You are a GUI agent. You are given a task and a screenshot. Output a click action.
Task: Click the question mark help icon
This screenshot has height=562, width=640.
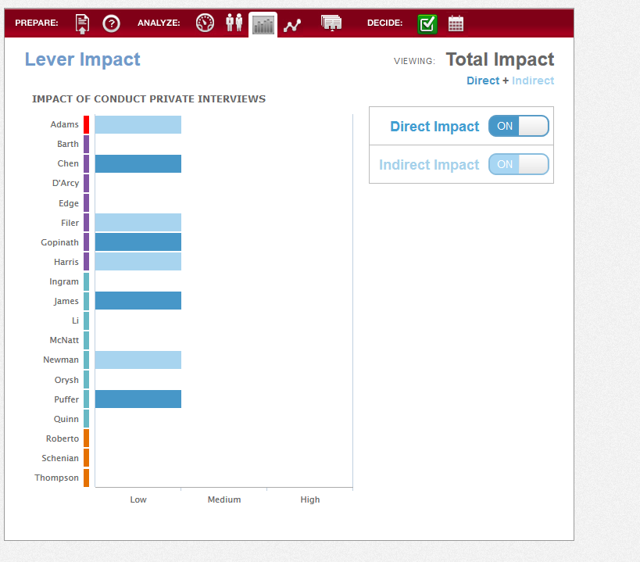111,23
